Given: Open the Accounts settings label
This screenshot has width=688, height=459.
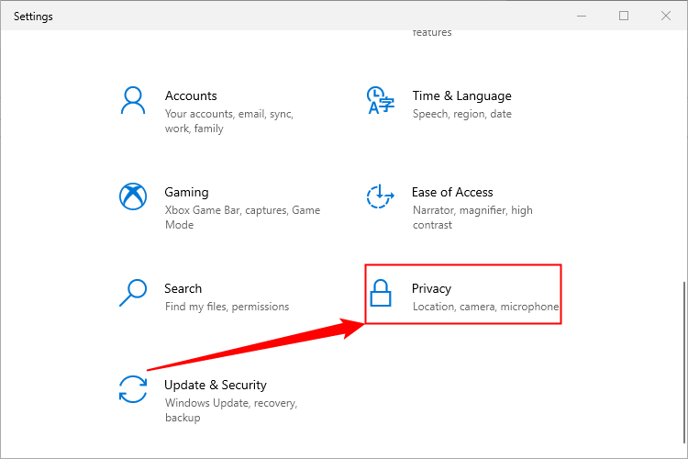Looking at the screenshot, I should tap(191, 95).
